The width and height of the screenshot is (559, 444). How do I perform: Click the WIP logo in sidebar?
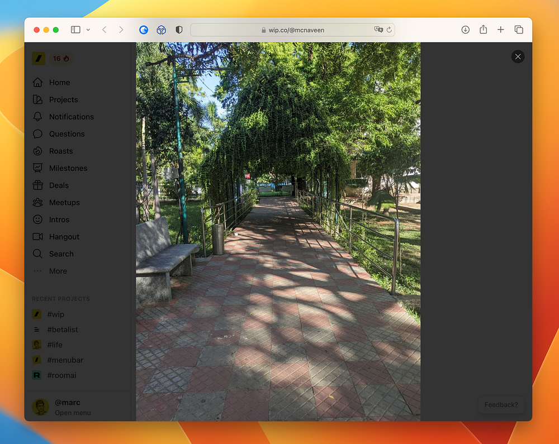39,59
